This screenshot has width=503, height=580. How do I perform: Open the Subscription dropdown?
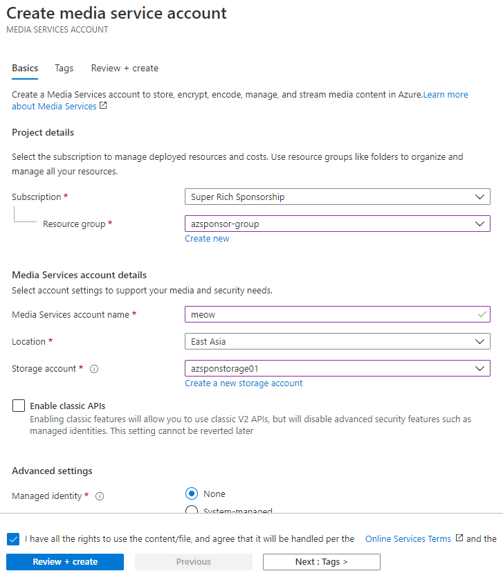click(337, 197)
